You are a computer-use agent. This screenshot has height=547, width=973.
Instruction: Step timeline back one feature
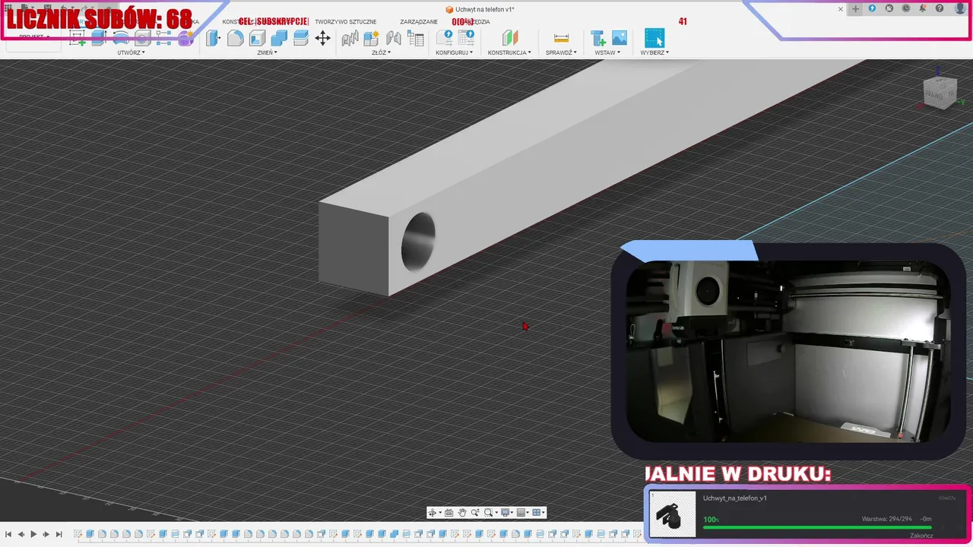(x=21, y=535)
